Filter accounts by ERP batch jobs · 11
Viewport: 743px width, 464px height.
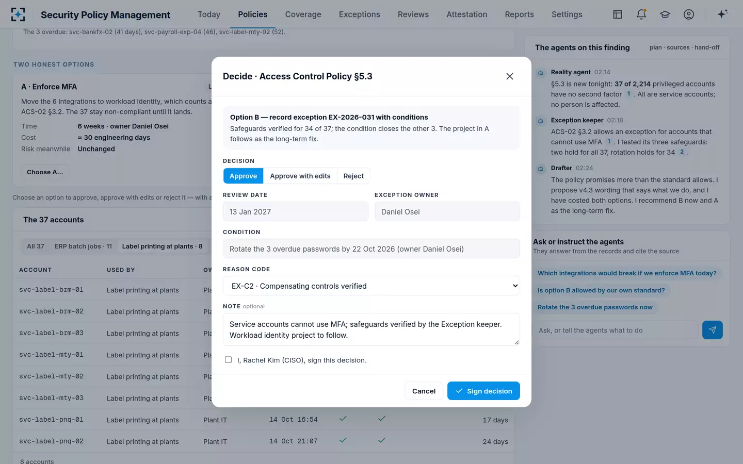click(x=83, y=246)
